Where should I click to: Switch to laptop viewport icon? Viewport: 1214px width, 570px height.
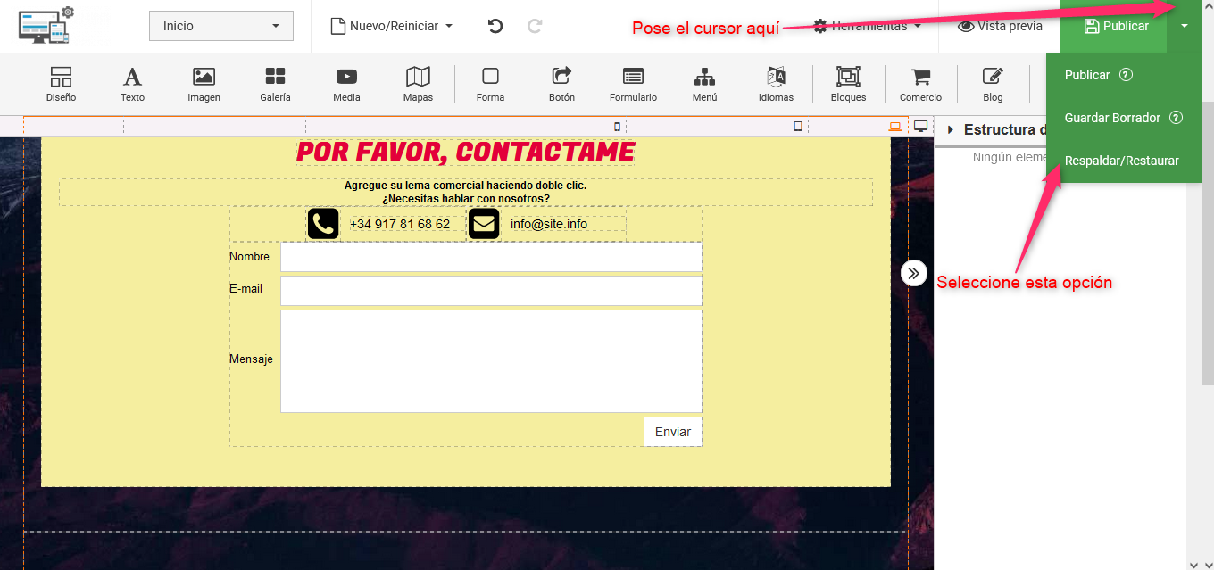(895, 127)
